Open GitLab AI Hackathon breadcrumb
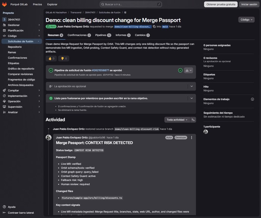Image resolution: width=261 pixels, height=218 pixels. pos(56,13)
